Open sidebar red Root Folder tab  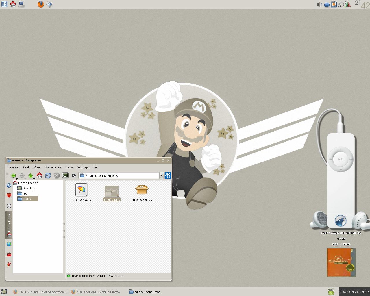9,254
